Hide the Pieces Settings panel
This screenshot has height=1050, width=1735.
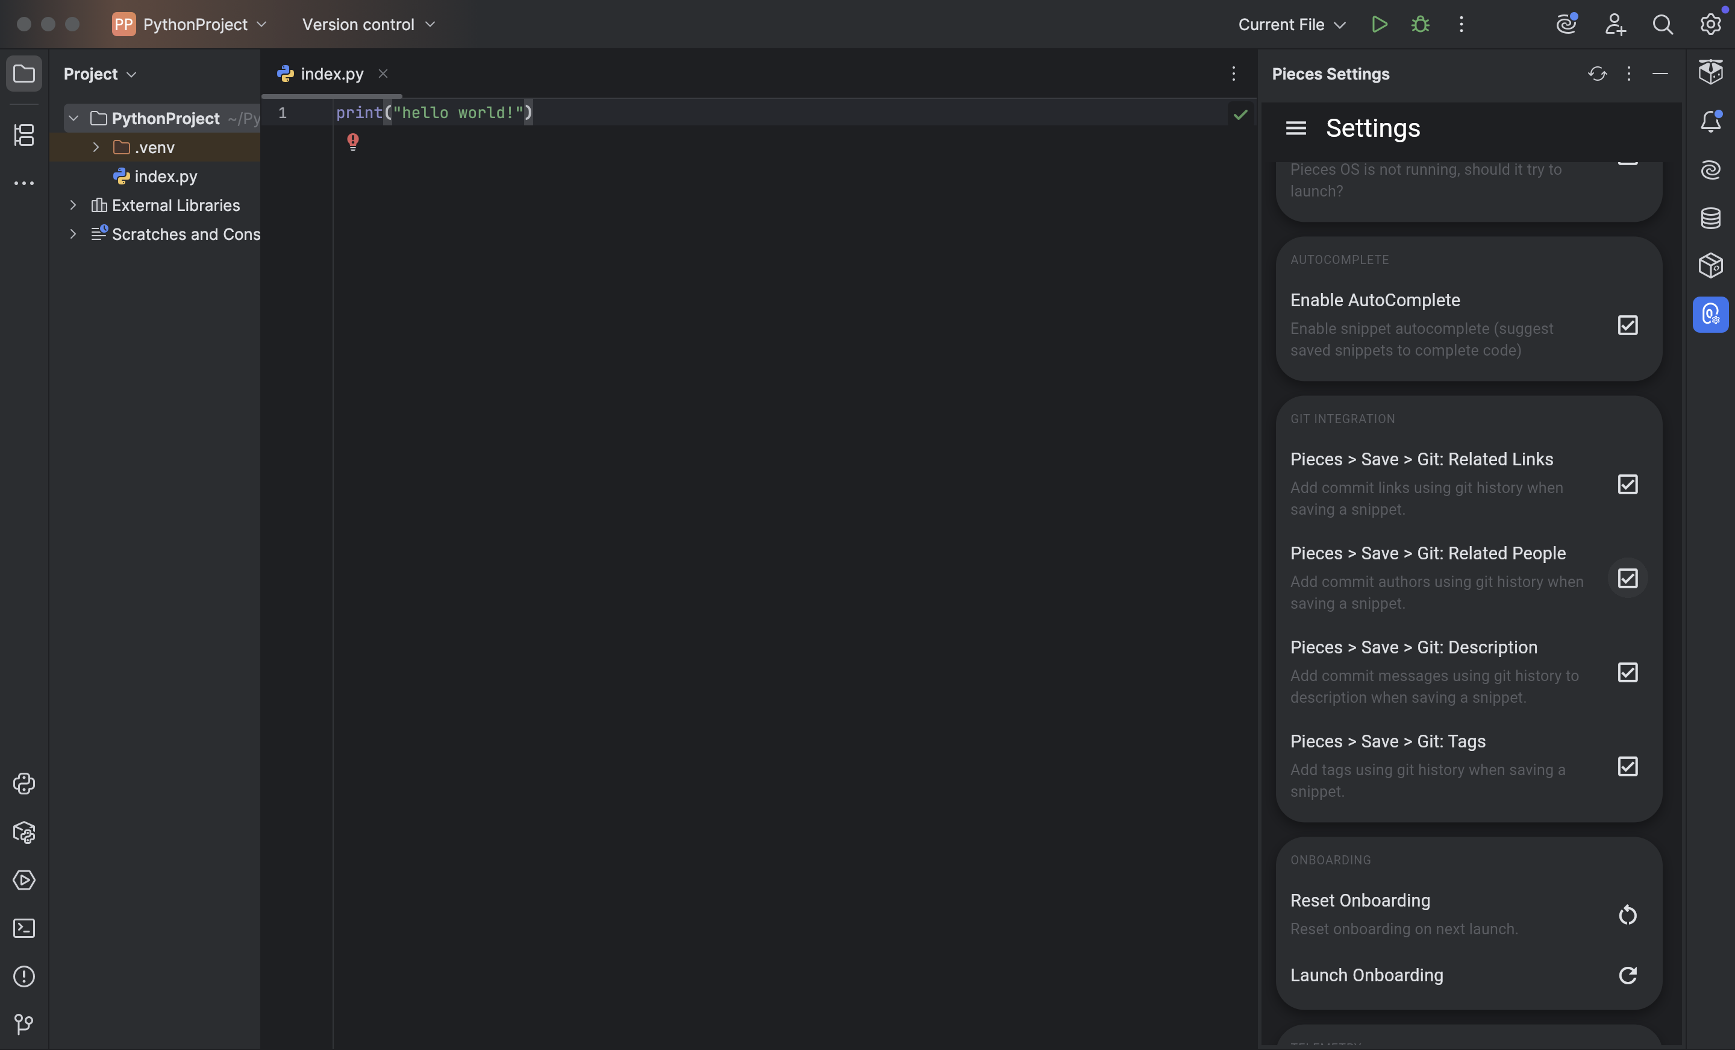click(x=1660, y=74)
